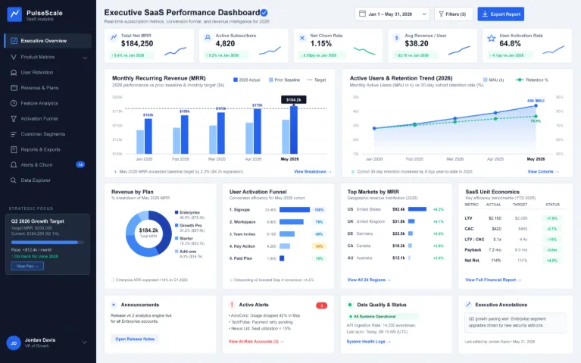Expand the Product Metrics chevron
This screenshot has width=581, height=363.
(x=85, y=58)
